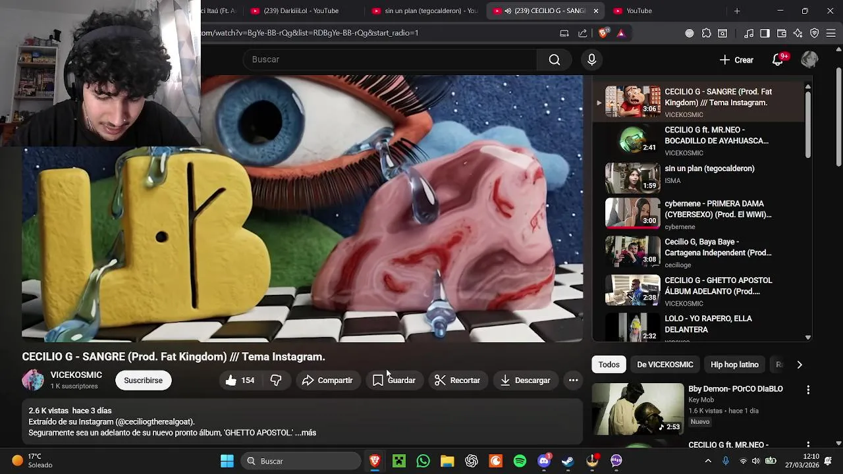The height and width of the screenshot is (474, 843).
Task: Play cybernene PRIMERA DAMA playlist item
Action: click(x=698, y=215)
